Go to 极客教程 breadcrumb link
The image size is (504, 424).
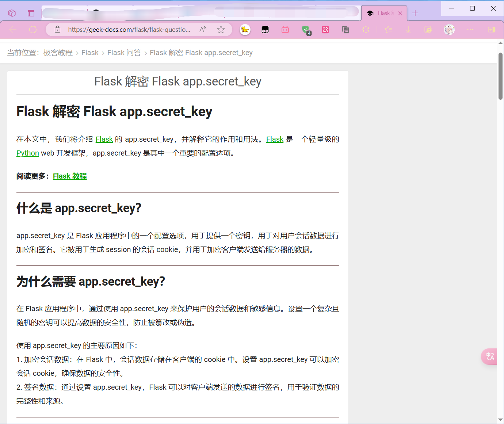tap(58, 53)
